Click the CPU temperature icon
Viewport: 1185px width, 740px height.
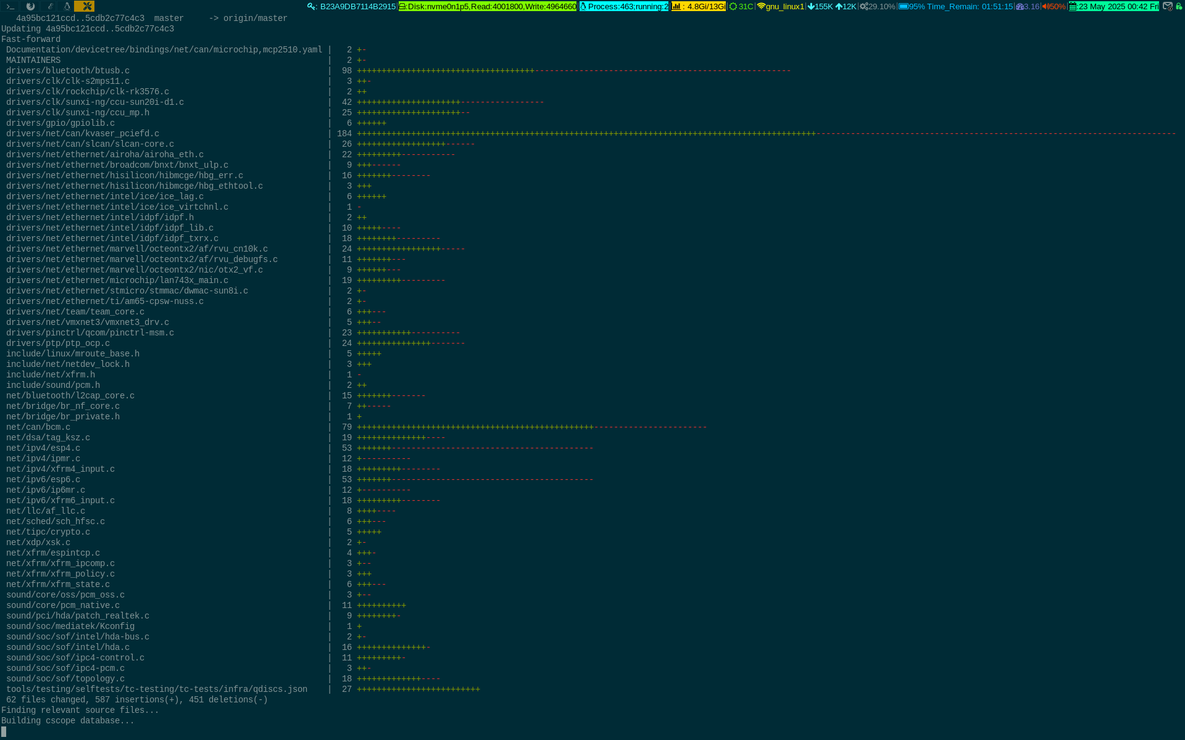coord(733,6)
